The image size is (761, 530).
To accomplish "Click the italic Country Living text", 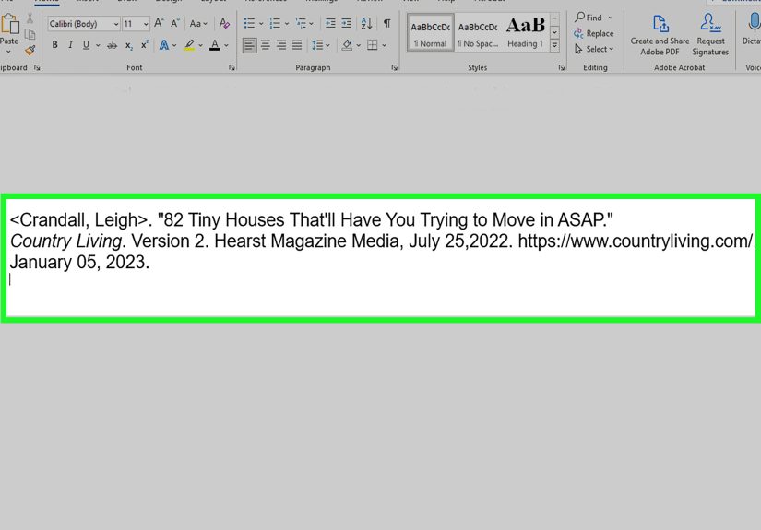I will tap(66, 241).
